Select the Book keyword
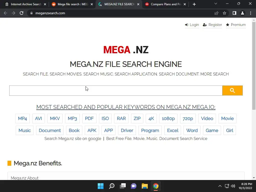 pyautogui.click(x=74, y=130)
